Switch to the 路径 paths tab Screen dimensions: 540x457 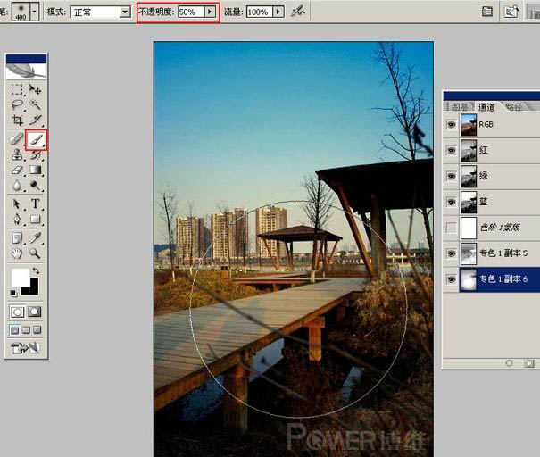tap(513, 106)
